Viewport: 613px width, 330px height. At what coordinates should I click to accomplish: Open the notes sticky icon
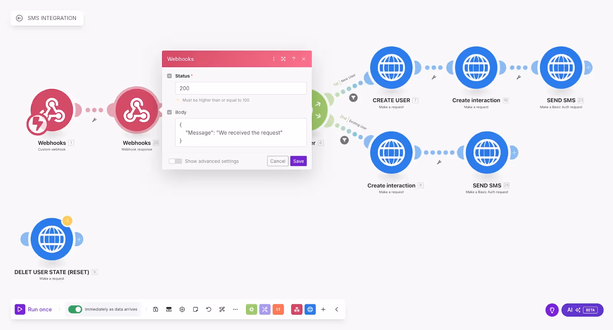coord(195,309)
